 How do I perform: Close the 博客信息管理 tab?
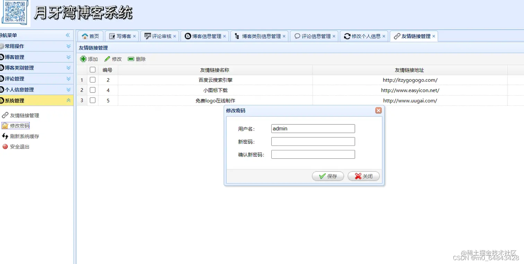[x=225, y=36]
